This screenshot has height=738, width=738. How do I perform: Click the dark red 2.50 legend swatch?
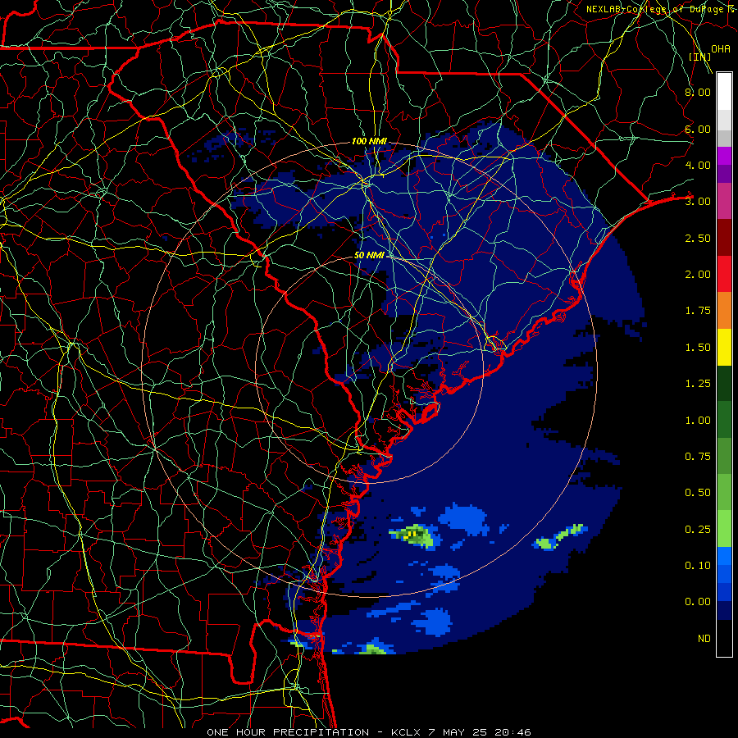(724, 238)
